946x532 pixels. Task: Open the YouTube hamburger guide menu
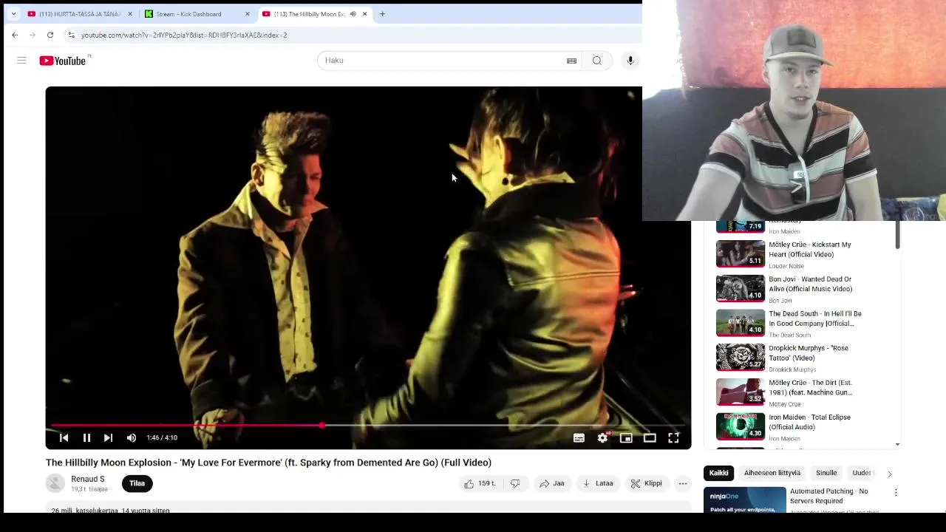[x=21, y=61]
